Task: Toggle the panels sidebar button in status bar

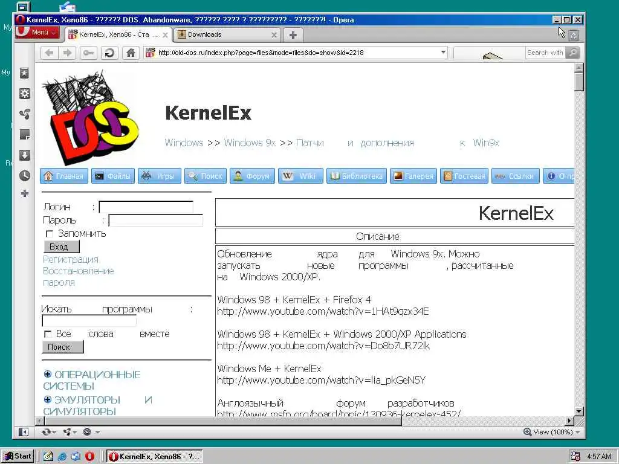Action: [x=24, y=432]
